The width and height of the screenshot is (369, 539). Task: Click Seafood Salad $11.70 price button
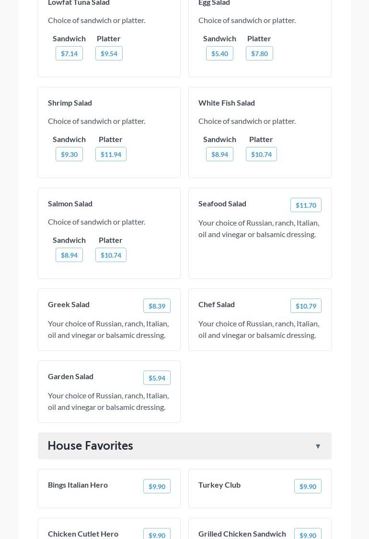point(306,205)
